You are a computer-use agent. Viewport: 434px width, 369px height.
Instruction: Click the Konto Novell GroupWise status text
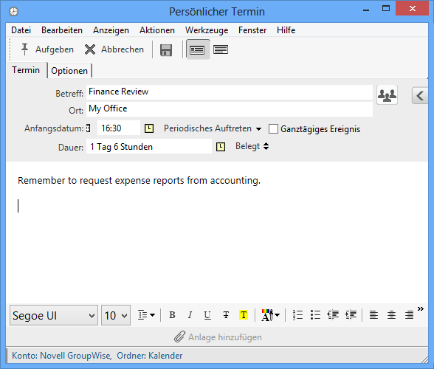pyautogui.click(x=62, y=356)
